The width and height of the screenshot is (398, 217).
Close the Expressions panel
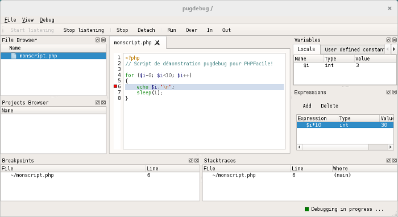395,92
